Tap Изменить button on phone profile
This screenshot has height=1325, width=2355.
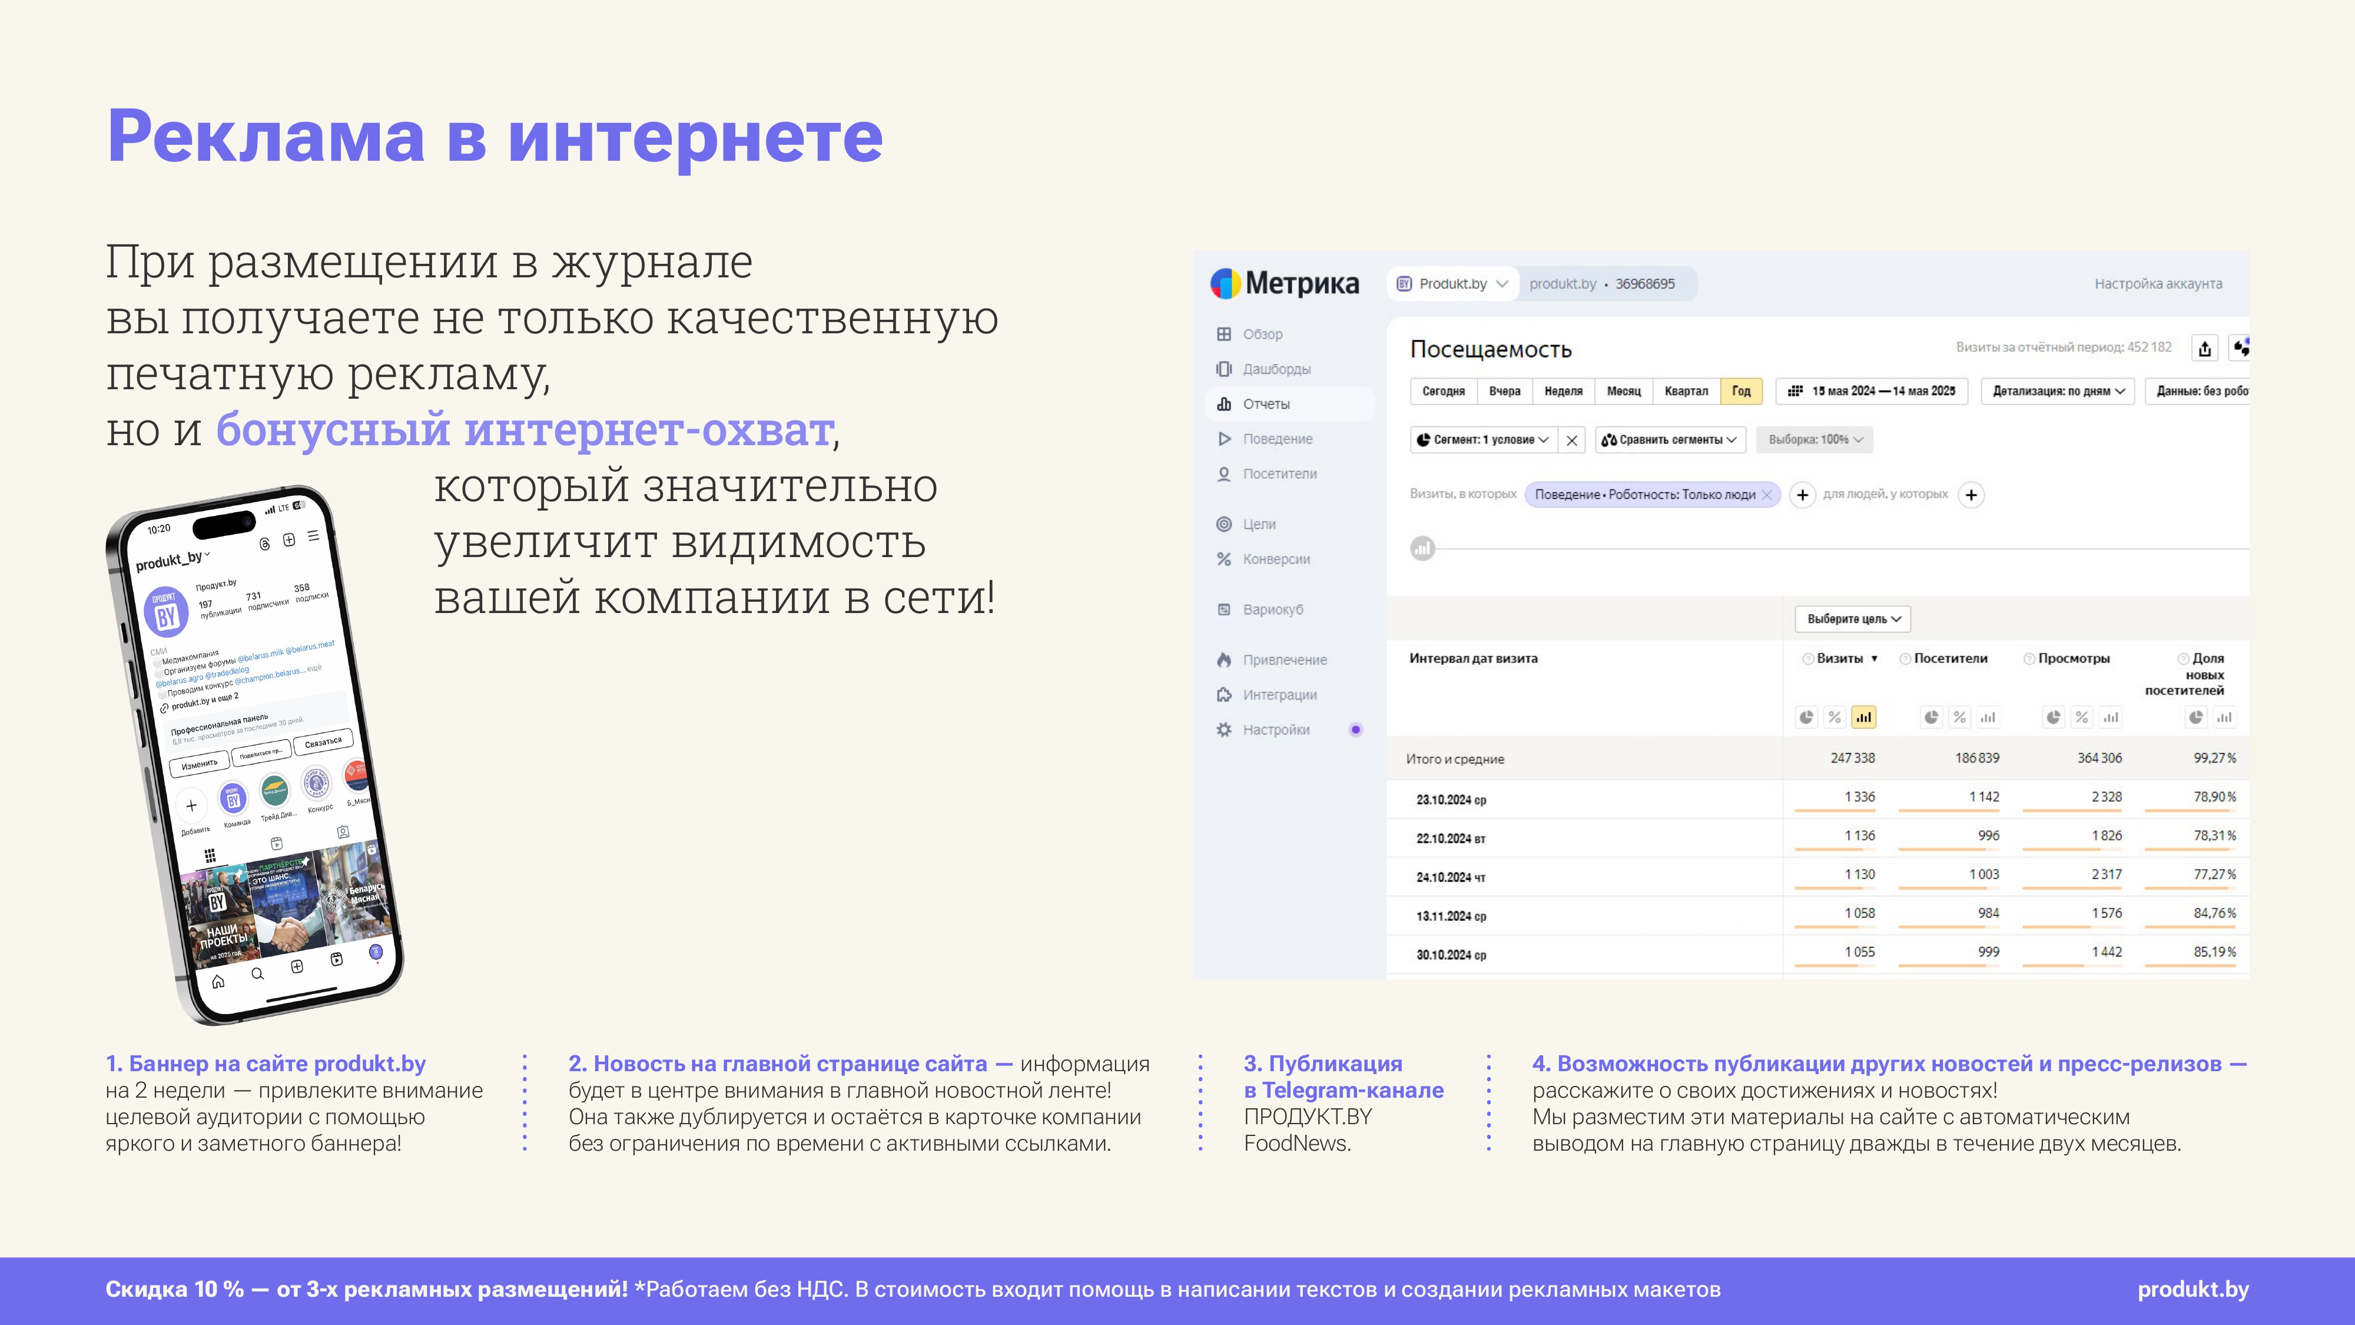200,764
